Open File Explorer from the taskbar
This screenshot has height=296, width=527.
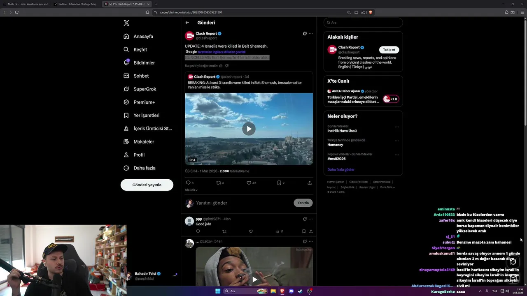pyautogui.click(x=273, y=291)
